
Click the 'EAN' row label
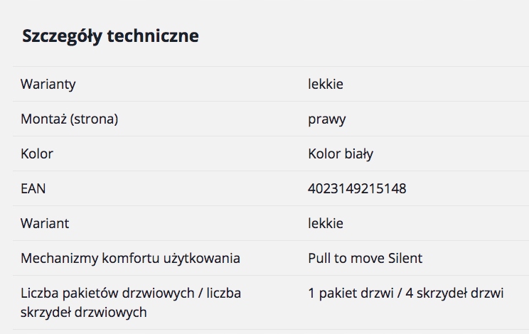33,188
